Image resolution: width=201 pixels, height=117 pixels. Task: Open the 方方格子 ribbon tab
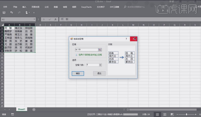click(101, 7)
